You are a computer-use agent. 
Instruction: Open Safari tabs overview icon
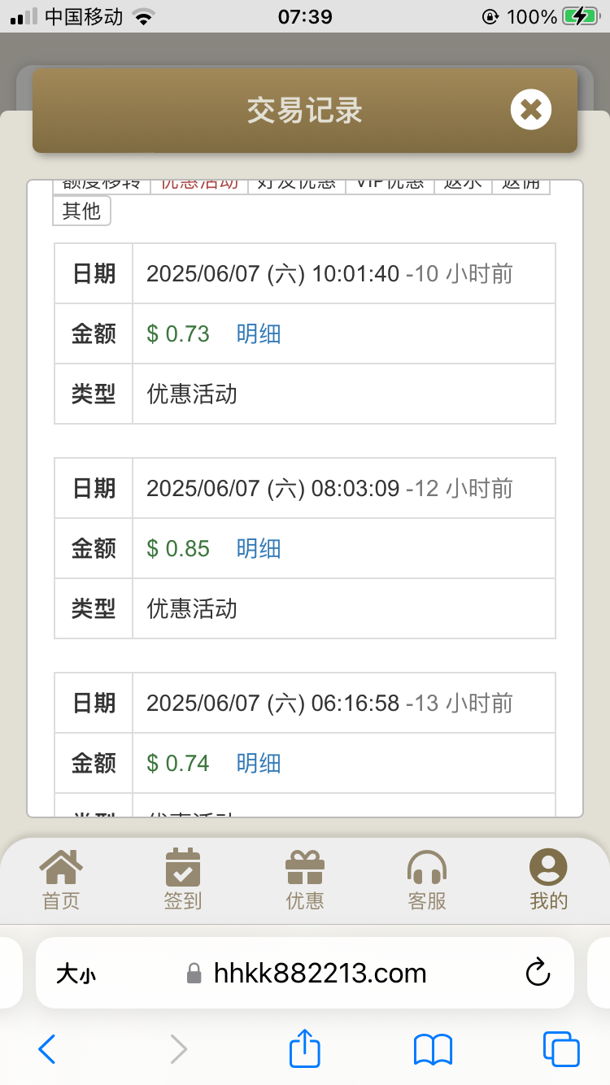pyautogui.click(x=560, y=1049)
